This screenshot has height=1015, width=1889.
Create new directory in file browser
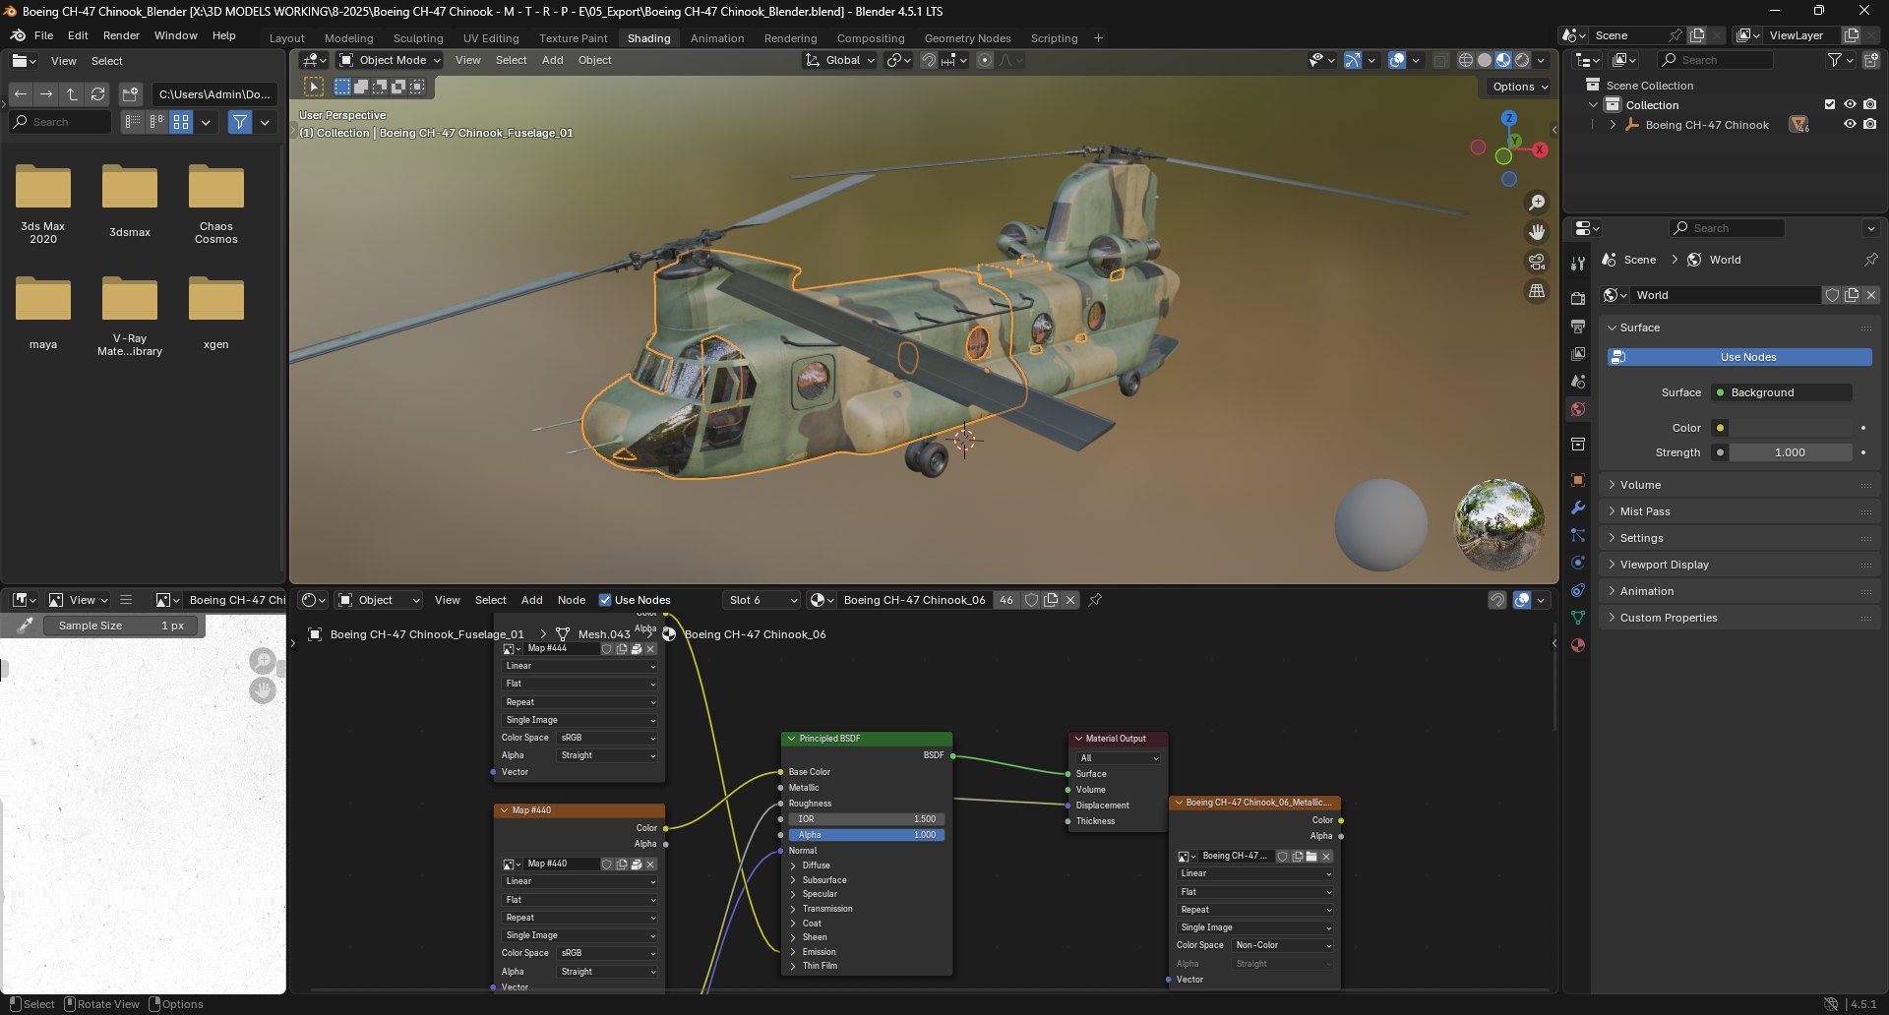(x=130, y=94)
